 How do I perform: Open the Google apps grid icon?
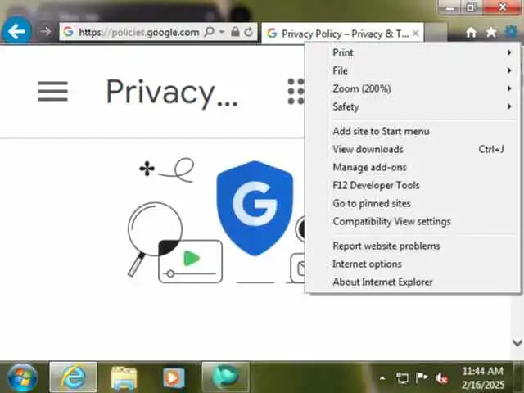point(296,91)
